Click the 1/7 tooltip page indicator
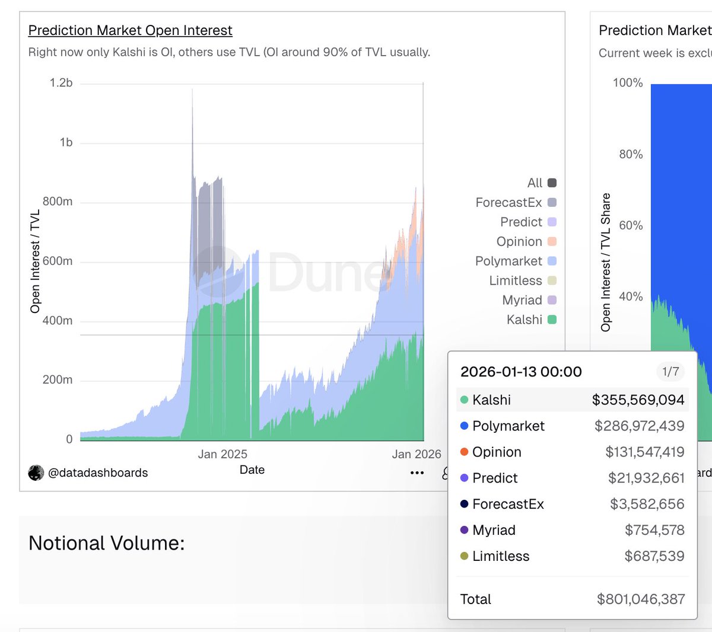The image size is (712, 632). pyautogui.click(x=670, y=372)
